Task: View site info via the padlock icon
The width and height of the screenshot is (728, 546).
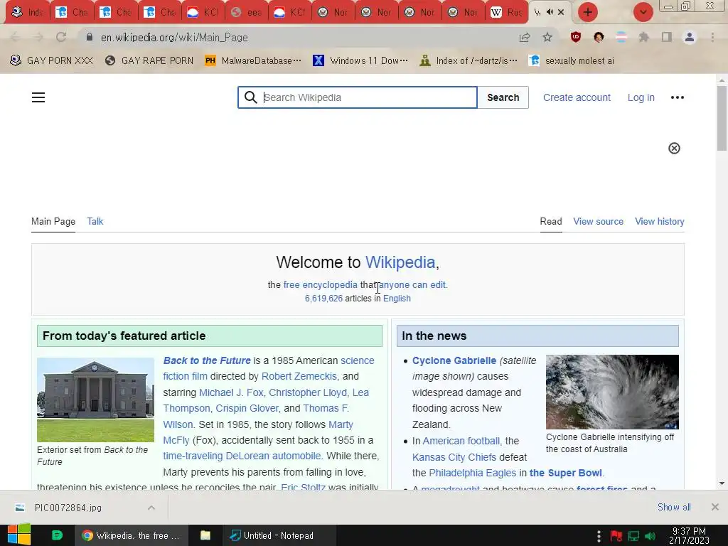Action: tap(90, 37)
